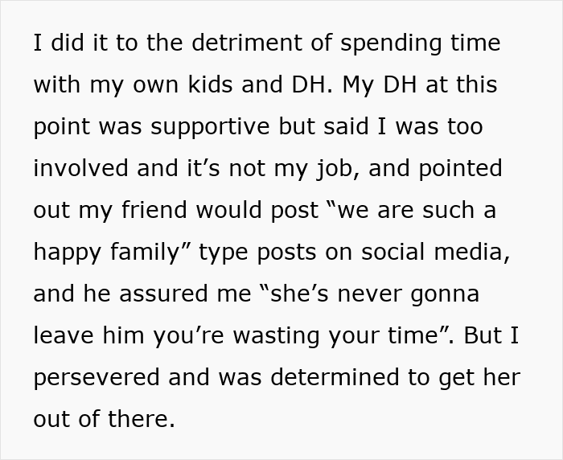Click the word "assured"
This screenshot has width=563, height=460.
pos(163,294)
